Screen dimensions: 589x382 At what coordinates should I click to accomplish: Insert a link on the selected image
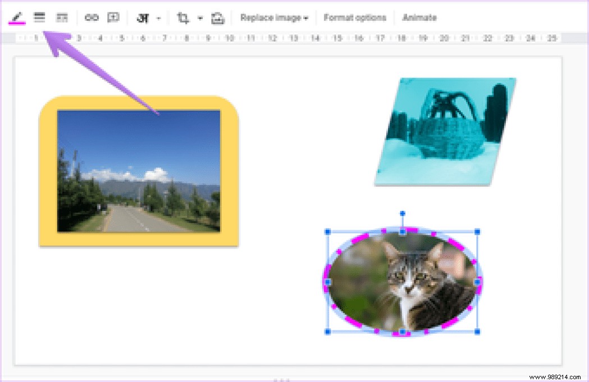(x=91, y=17)
